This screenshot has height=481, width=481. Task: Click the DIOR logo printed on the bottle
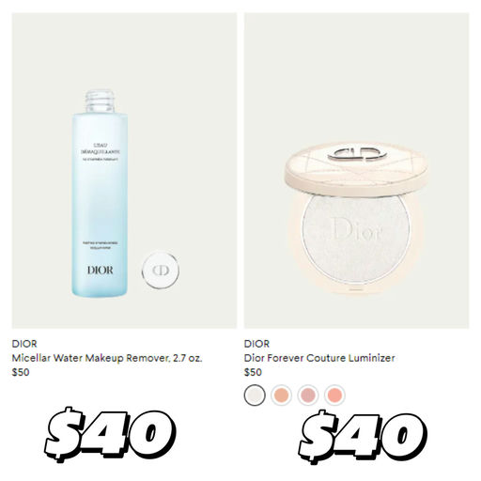pyautogui.click(x=101, y=271)
